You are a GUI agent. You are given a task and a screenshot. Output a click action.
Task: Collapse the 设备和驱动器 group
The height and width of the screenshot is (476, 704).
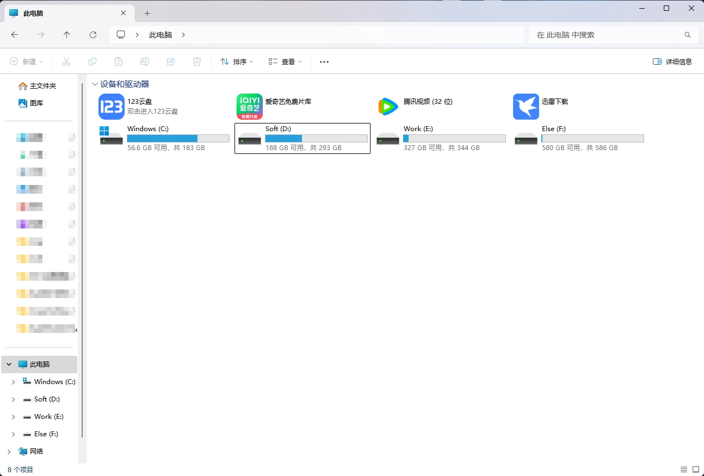[x=95, y=84]
